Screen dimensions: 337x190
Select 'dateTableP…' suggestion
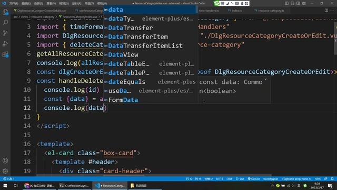pyautogui.click(x=150, y=73)
